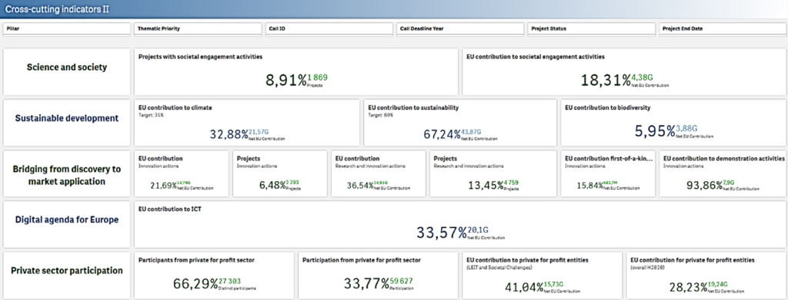Select Bridging from discovery to market application label
This screenshot has height=300, width=788.
(x=66, y=175)
